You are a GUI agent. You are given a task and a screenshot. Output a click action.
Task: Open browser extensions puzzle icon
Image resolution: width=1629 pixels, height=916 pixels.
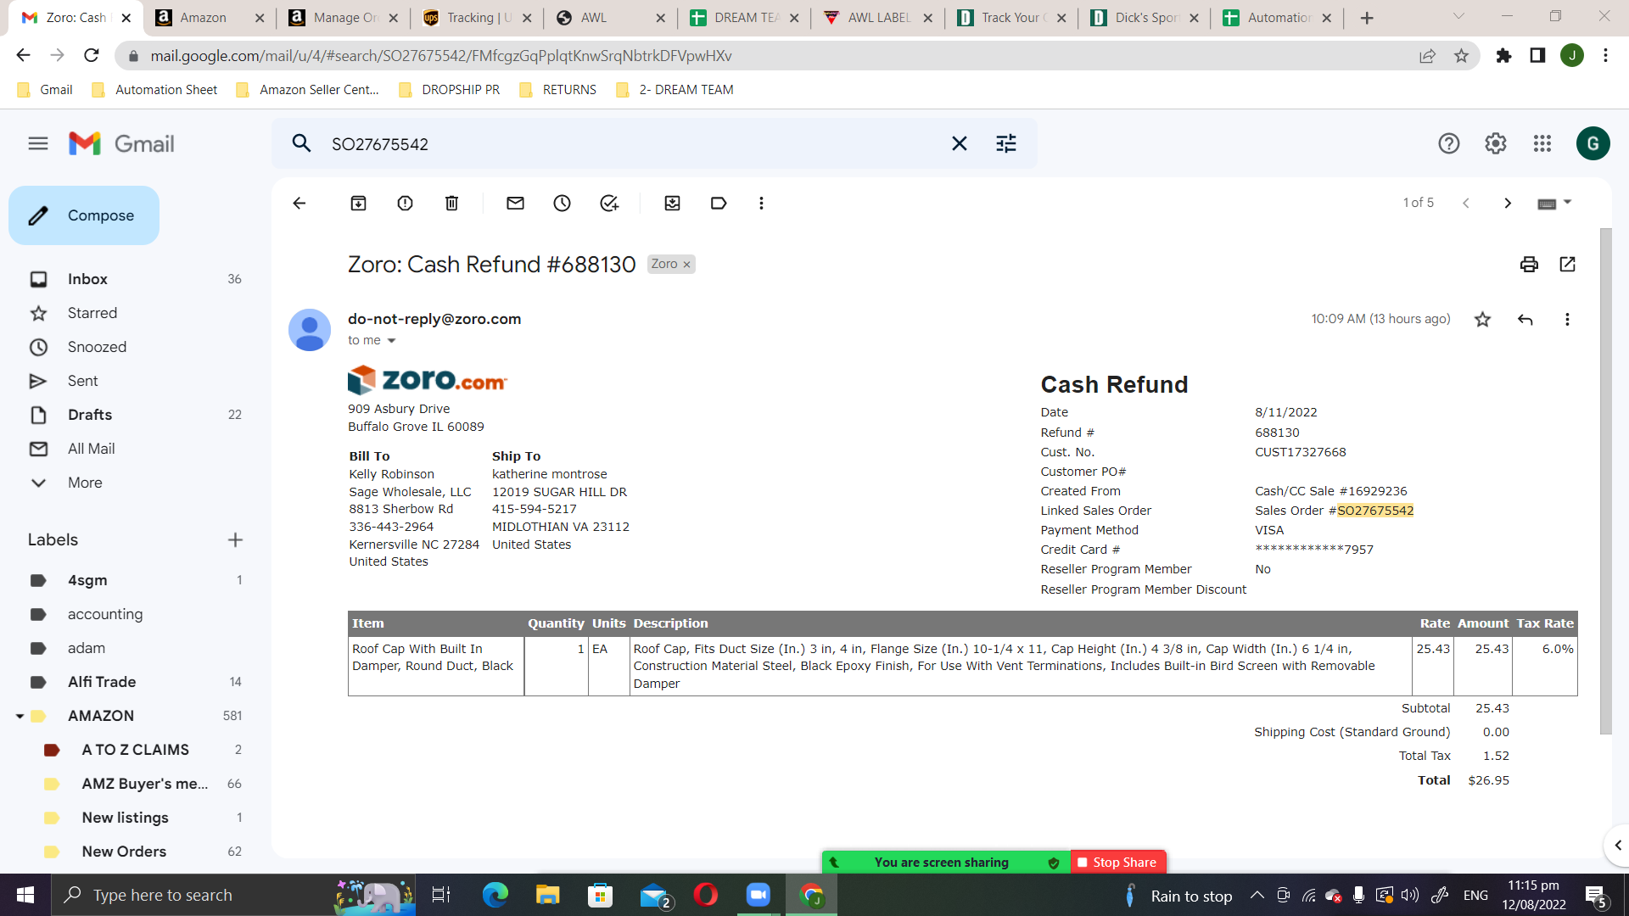(1503, 56)
